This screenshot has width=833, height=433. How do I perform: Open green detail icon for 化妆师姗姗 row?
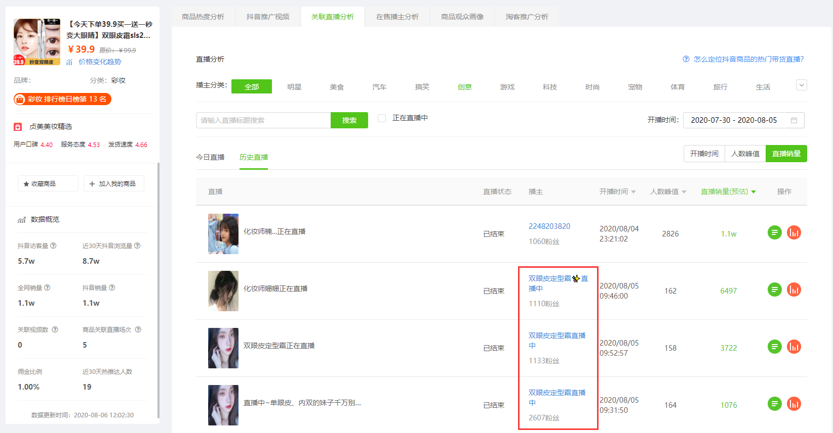pyautogui.click(x=775, y=290)
